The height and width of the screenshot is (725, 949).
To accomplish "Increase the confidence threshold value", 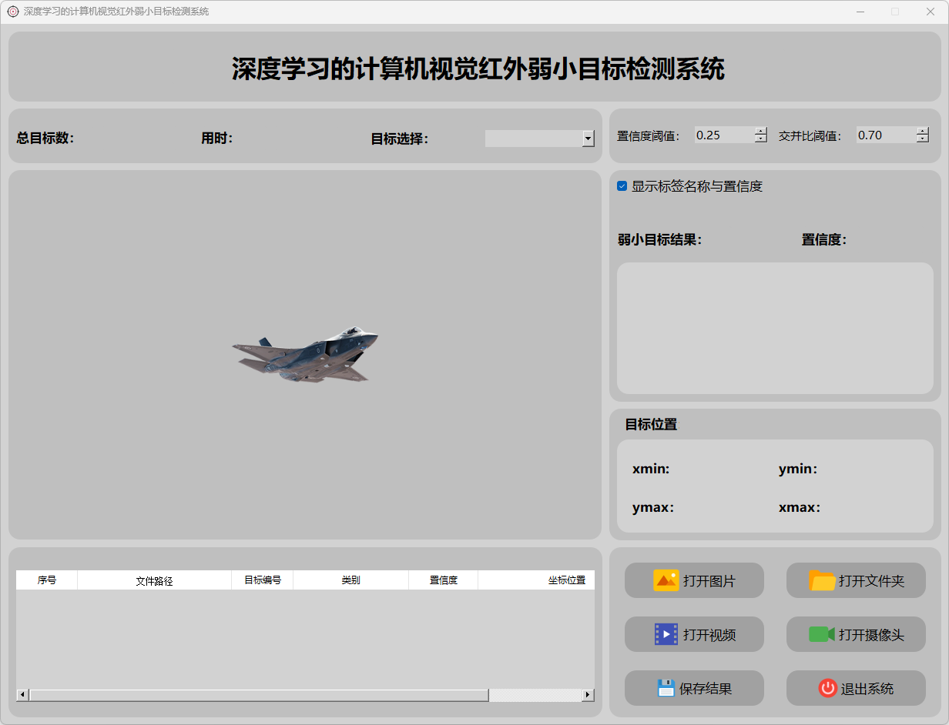I will point(761,131).
